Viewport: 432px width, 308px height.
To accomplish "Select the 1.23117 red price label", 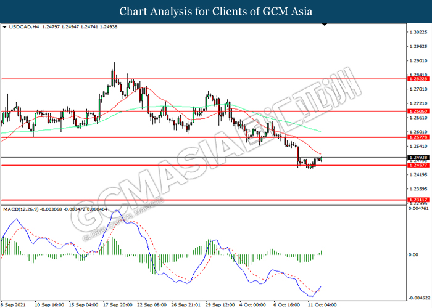I will (418, 200).
